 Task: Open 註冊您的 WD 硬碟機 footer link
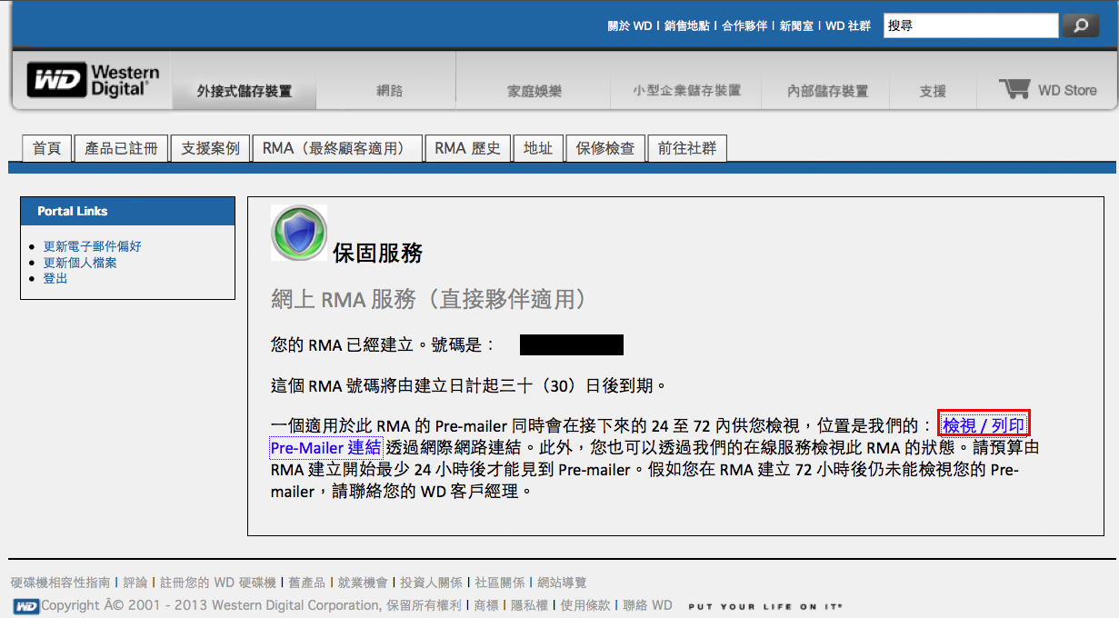point(217,583)
